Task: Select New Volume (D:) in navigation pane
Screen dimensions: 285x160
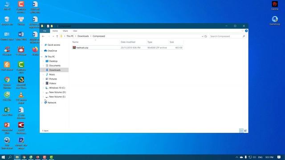Action: point(57,92)
